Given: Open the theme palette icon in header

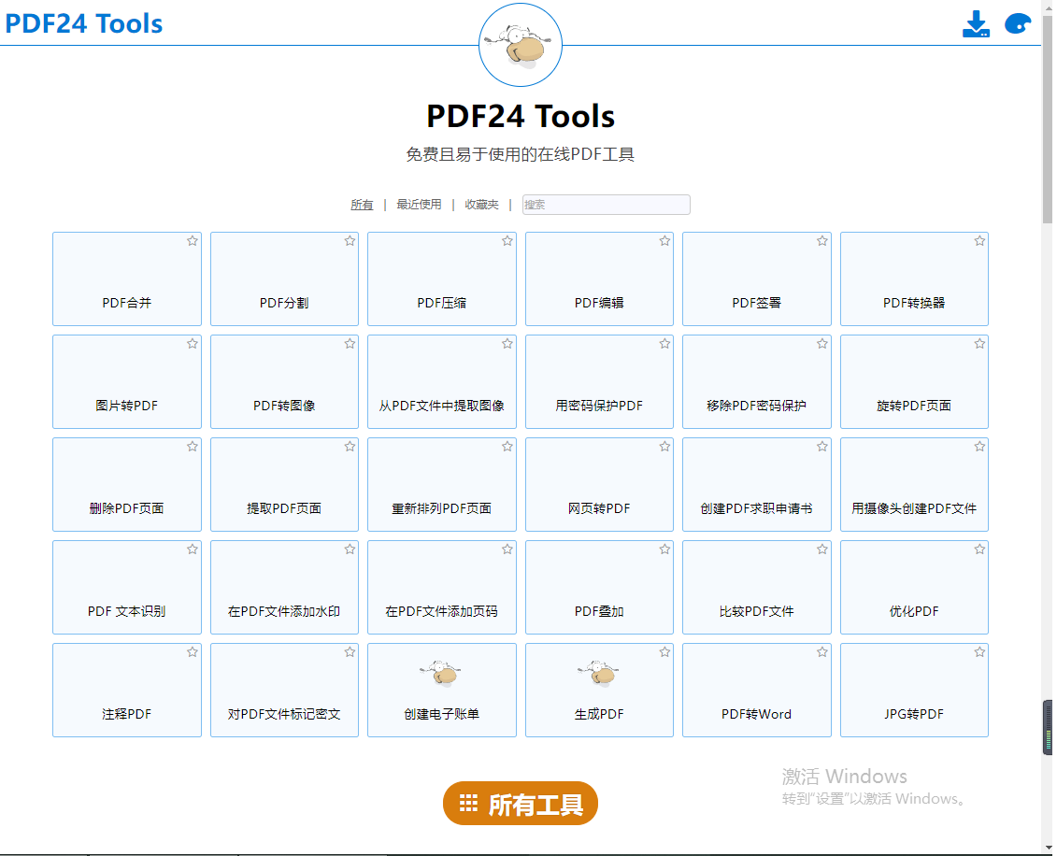Looking at the screenshot, I should pyautogui.click(x=1018, y=24).
